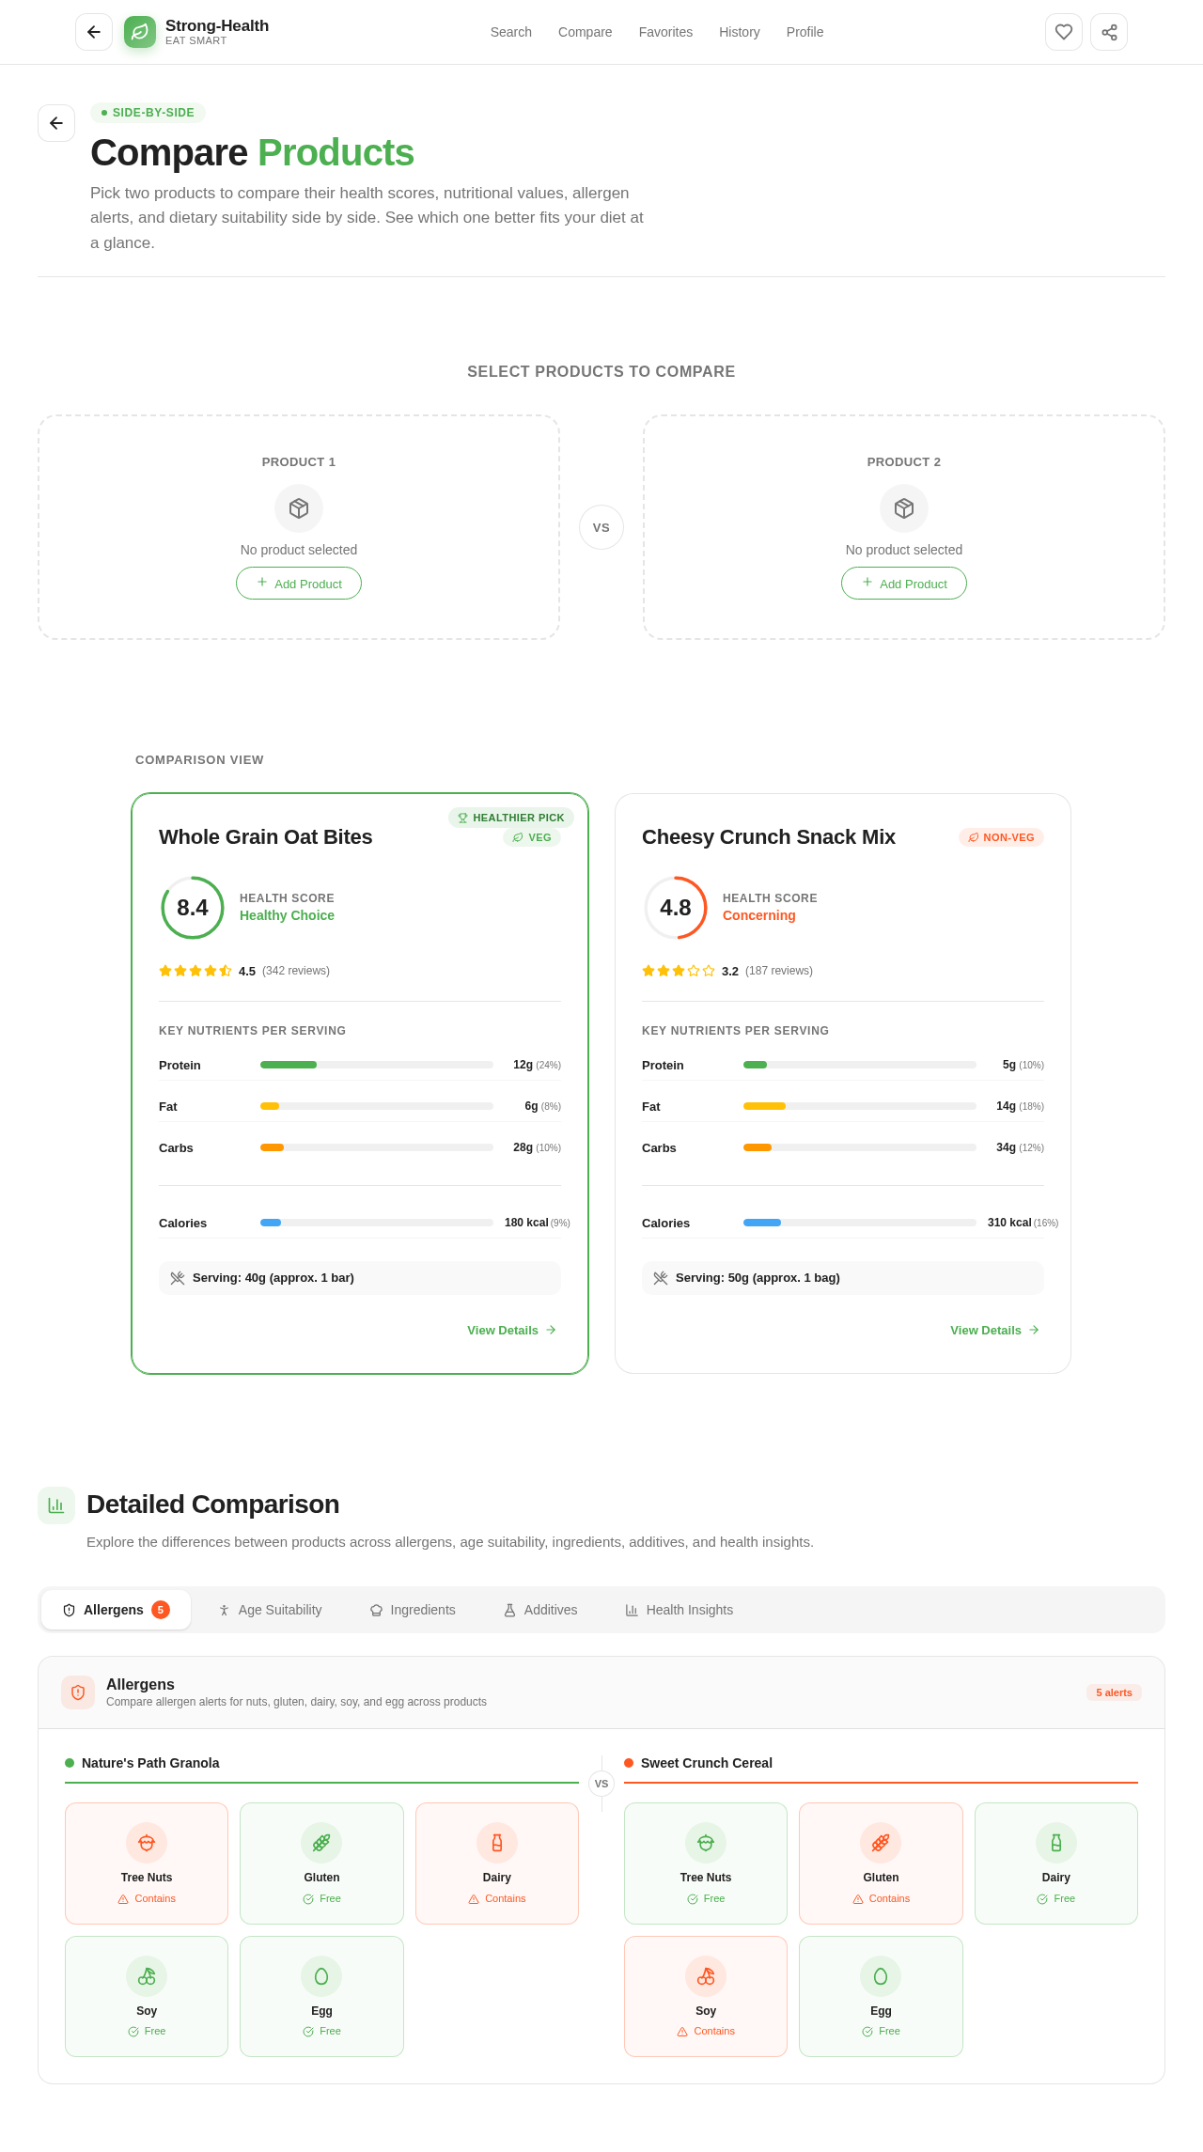Click the Whole Grain Oat Bites title

pyautogui.click(x=266, y=837)
